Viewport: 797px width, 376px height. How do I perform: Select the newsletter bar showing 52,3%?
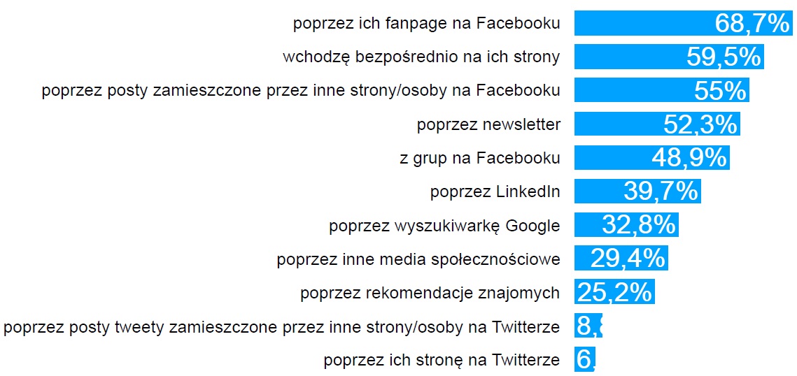click(x=657, y=124)
